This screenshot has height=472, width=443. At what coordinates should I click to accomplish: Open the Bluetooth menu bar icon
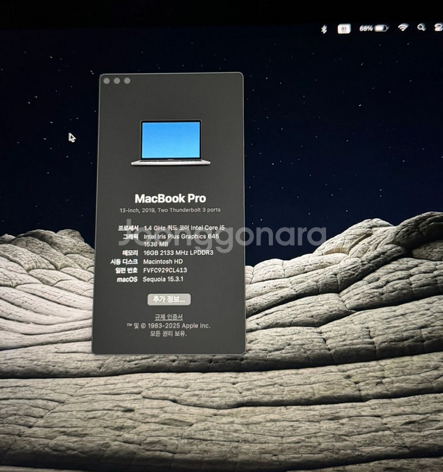(x=324, y=29)
